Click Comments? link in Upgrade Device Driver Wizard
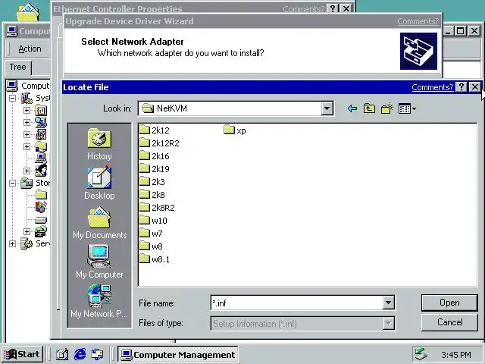The width and height of the screenshot is (485, 364). click(x=418, y=21)
